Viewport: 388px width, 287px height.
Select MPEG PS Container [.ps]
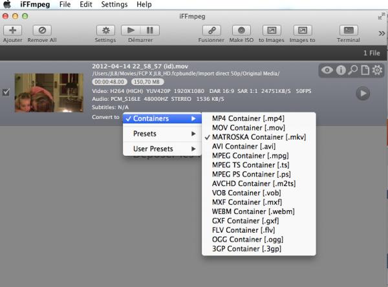click(x=259, y=175)
